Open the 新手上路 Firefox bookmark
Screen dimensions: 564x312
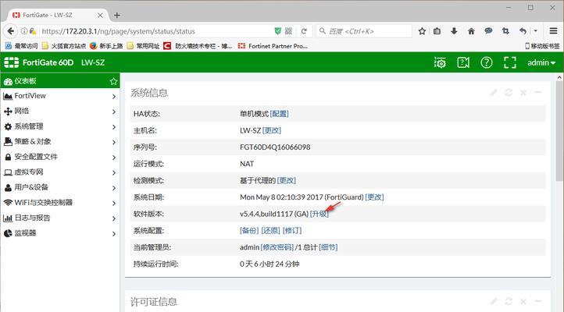pyautogui.click(x=106, y=46)
